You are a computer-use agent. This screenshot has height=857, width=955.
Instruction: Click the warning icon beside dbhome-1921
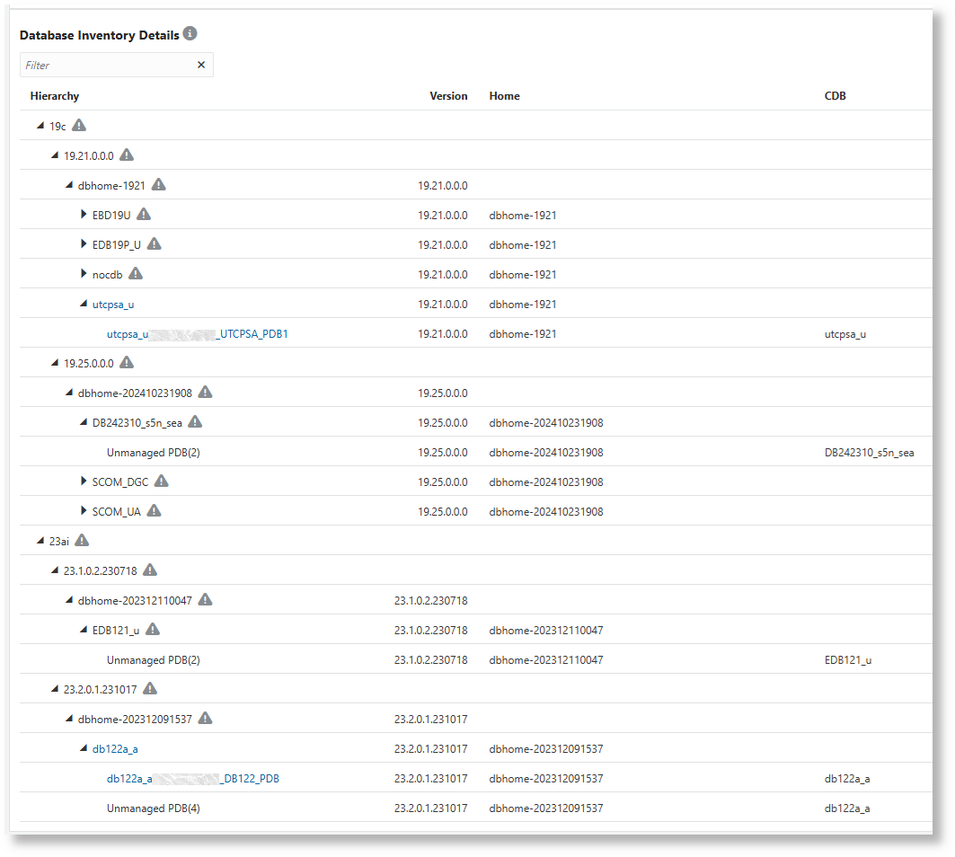click(158, 184)
